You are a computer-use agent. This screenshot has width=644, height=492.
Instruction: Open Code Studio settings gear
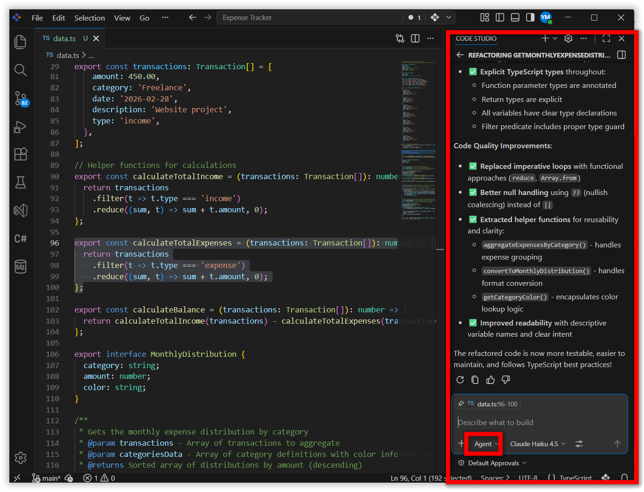(568, 38)
